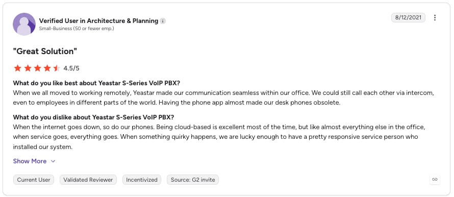Select the Validated Reviewer tag
This screenshot has height=197, width=454.
88,180
